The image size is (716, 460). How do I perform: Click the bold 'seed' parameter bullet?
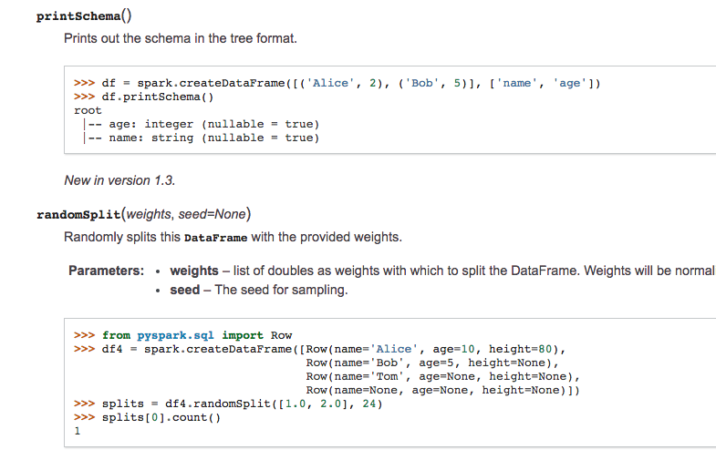click(x=184, y=290)
